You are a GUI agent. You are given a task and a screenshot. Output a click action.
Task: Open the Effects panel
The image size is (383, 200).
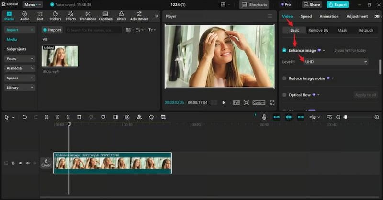click(x=70, y=16)
